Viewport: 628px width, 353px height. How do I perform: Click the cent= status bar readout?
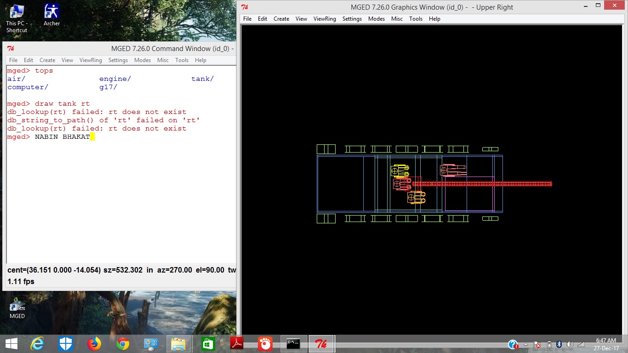coord(121,270)
